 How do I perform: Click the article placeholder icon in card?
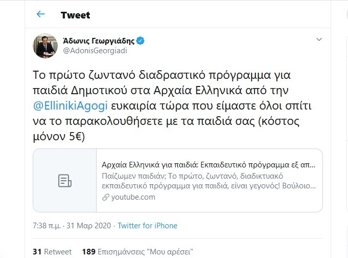[64, 180]
